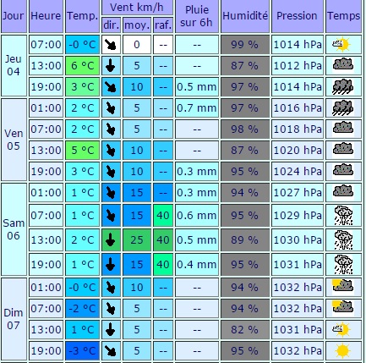Click the cloud icon in the 1027 hPa row
Screen dimensions: 366x363
click(343, 192)
